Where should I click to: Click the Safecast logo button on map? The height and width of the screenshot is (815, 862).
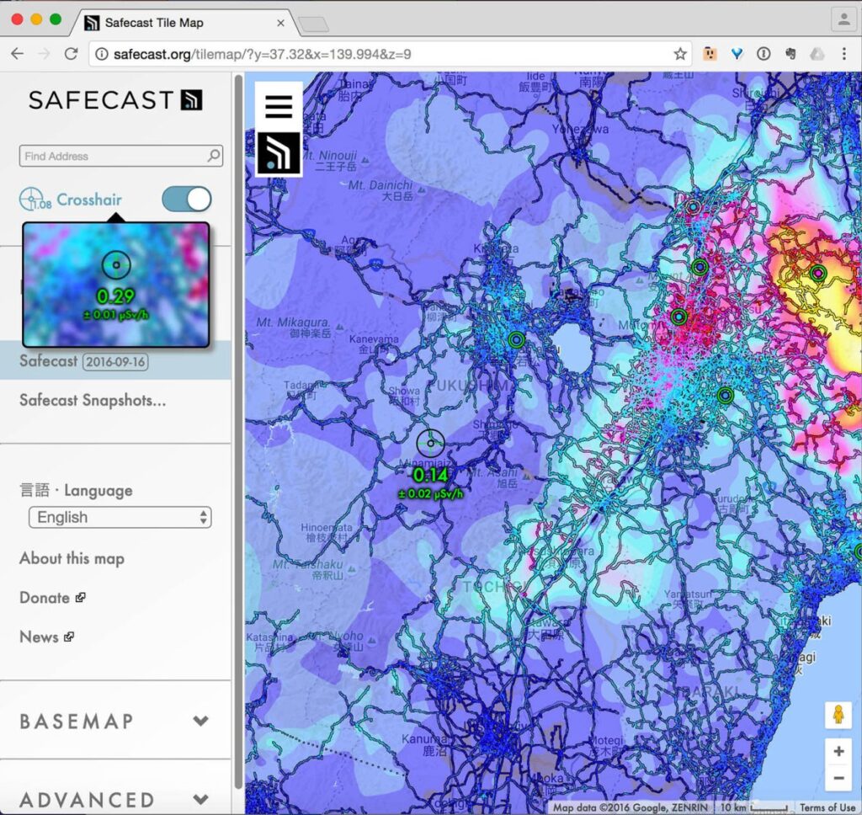(279, 152)
